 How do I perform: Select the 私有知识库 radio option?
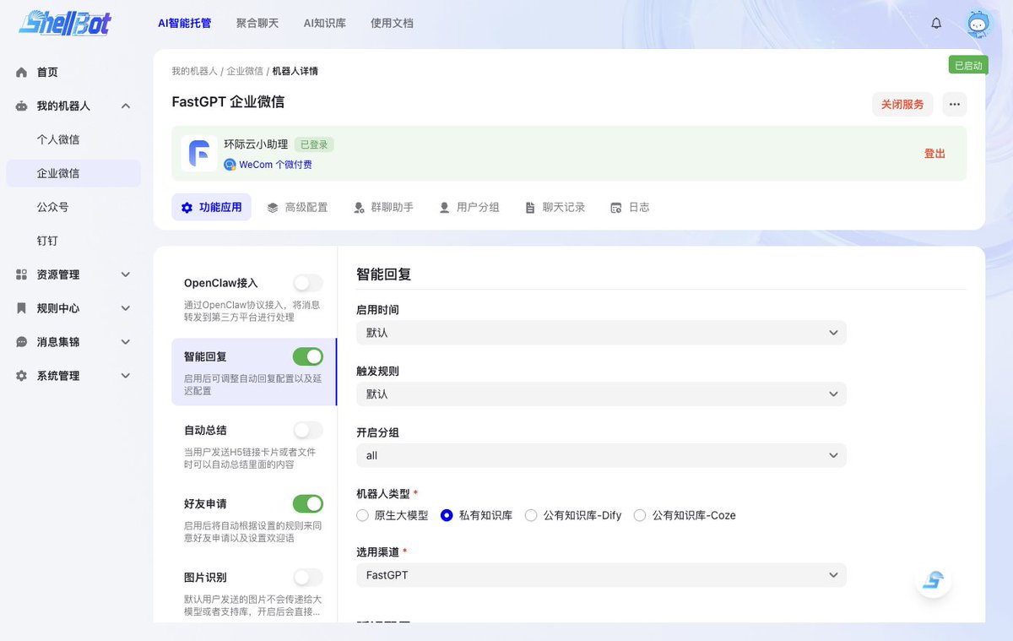point(447,515)
